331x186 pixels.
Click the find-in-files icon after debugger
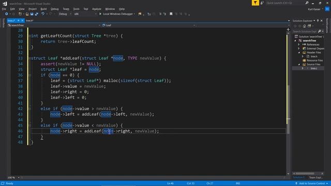(x=140, y=14)
